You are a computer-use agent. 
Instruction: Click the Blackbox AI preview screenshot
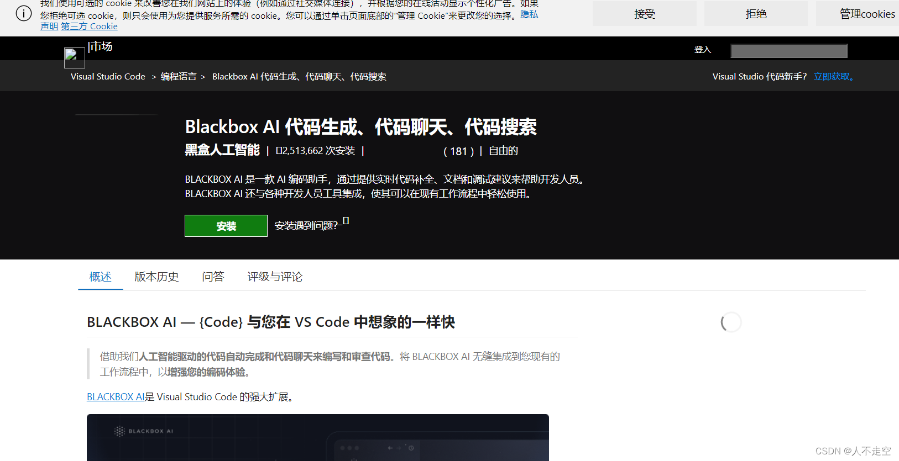318,437
